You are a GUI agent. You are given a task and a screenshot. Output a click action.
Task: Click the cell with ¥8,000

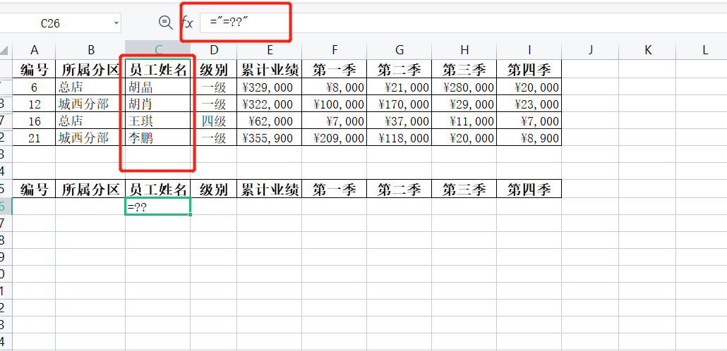pyautogui.click(x=335, y=87)
